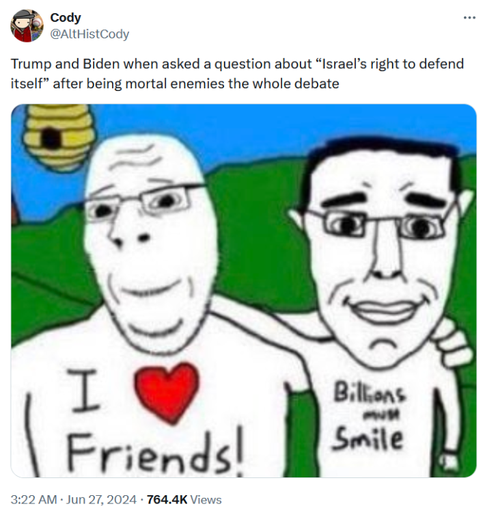
Task: Click the word Smile on the right shirt
Action: pos(368,438)
